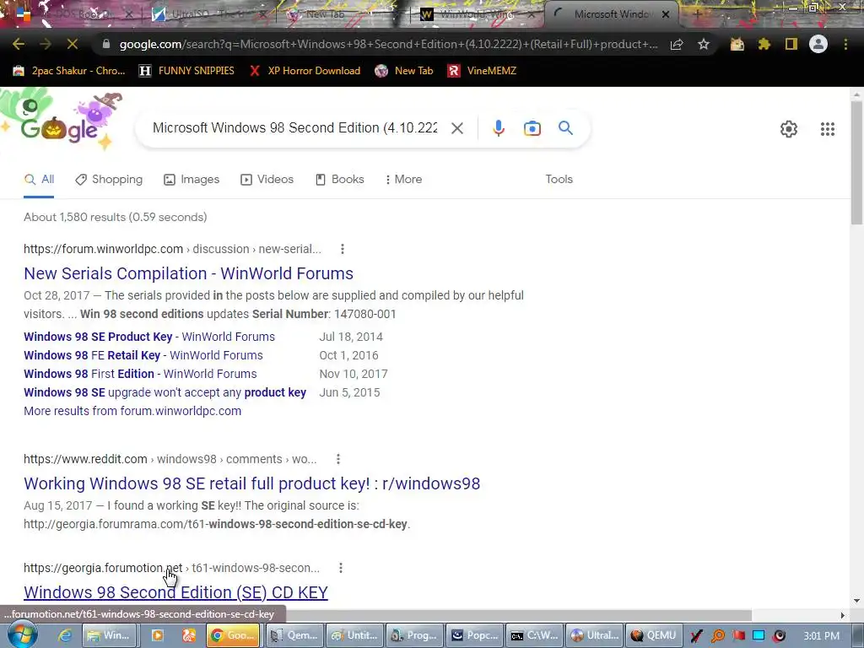Go back with the browser back arrow
This screenshot has width=864, height=648.
(19, 44)
